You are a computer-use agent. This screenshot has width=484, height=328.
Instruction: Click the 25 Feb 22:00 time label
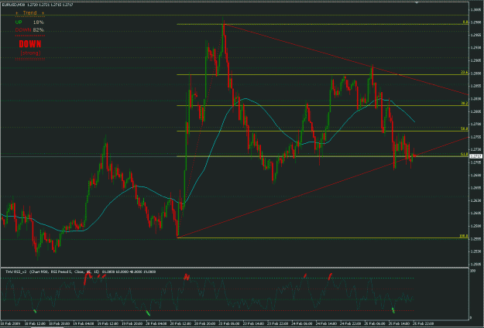(423, 323)
